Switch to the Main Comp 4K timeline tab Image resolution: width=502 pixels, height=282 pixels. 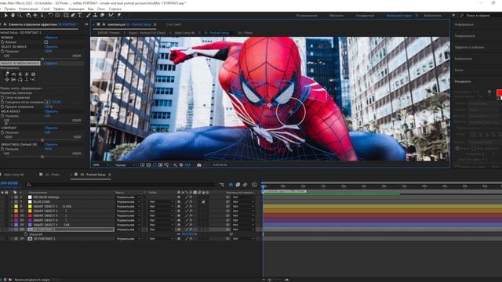pos(14,175)
